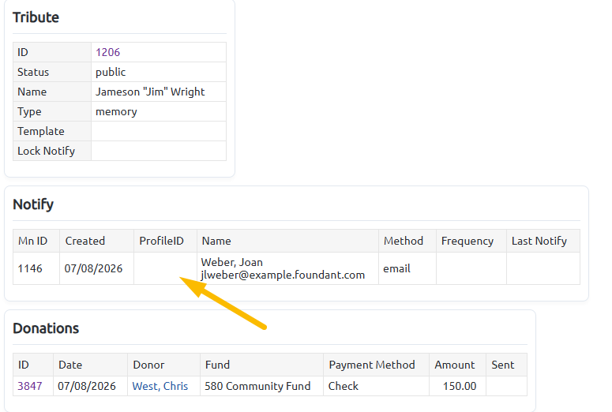Click the Donations ID column header
Viewport: 612px width, 412px height.
tap(33, 365)
